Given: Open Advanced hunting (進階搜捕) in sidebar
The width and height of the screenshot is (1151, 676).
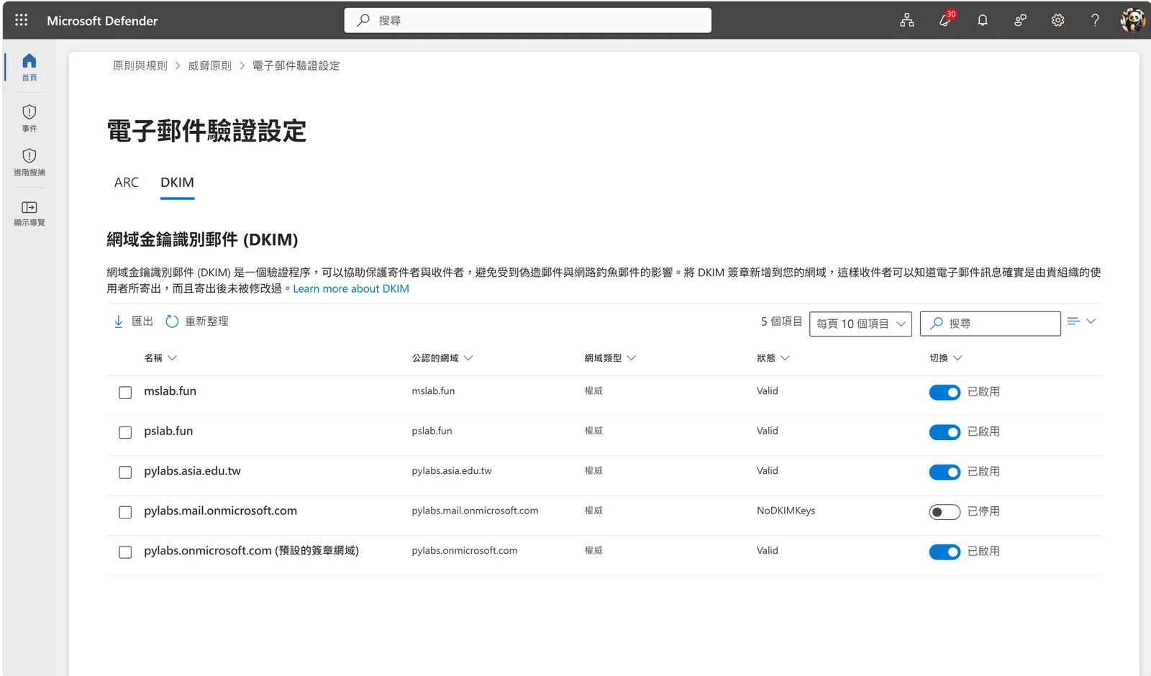Looking at the screenshot, I should tap(29, 162).
